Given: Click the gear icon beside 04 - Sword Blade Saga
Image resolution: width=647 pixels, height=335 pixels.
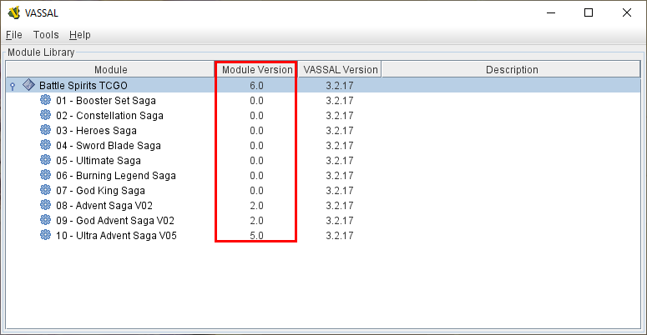Looking at the screenshot, I should click(45, 145).
